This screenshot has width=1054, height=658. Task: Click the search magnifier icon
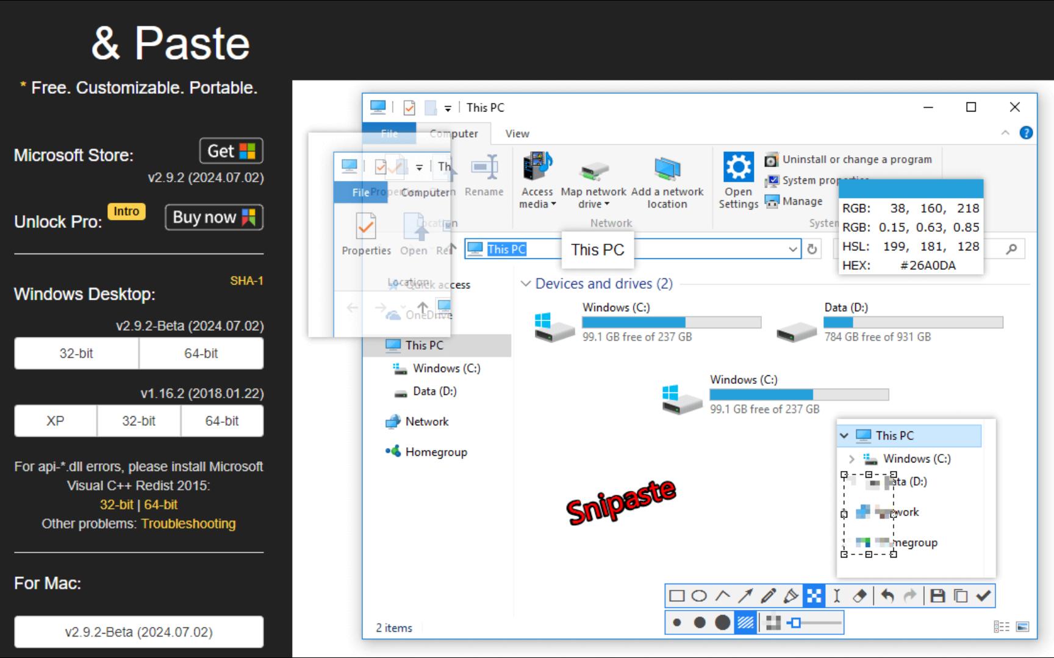coord(1011,249)
